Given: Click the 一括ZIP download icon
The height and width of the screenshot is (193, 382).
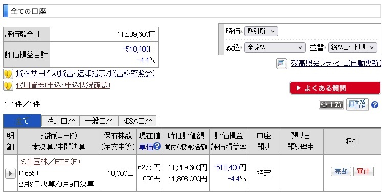Looking at the screenshot, I should [x=357, y=104].
